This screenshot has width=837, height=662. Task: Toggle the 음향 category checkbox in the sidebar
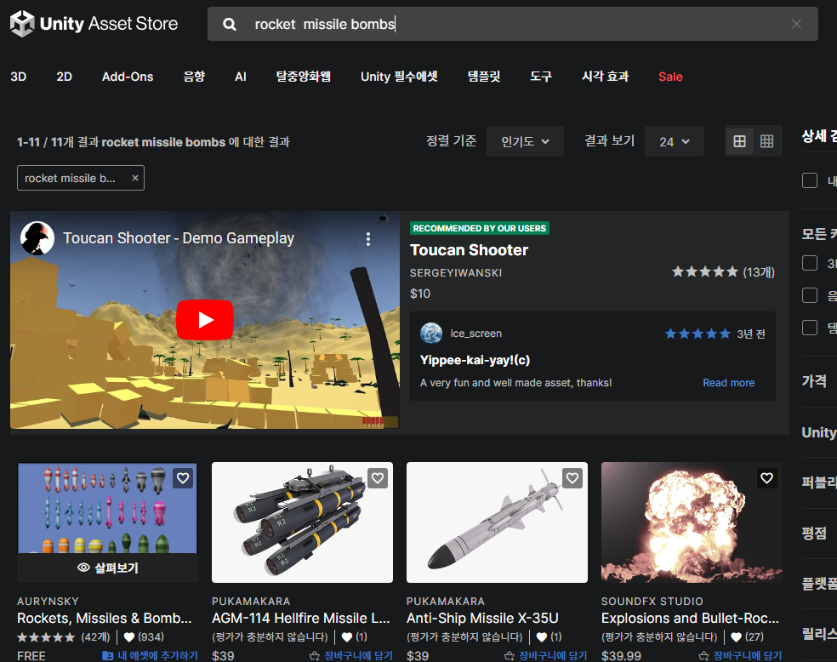coord(810,295)
